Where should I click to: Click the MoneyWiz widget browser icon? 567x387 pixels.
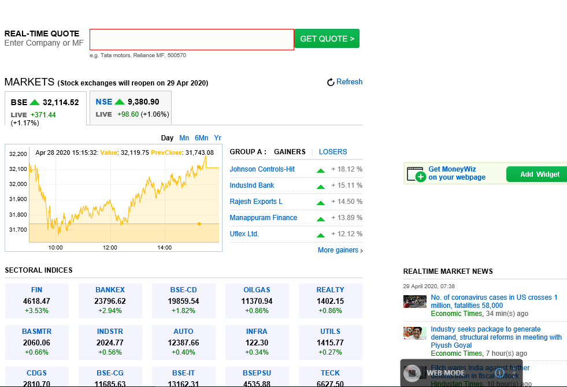point(416,174)
